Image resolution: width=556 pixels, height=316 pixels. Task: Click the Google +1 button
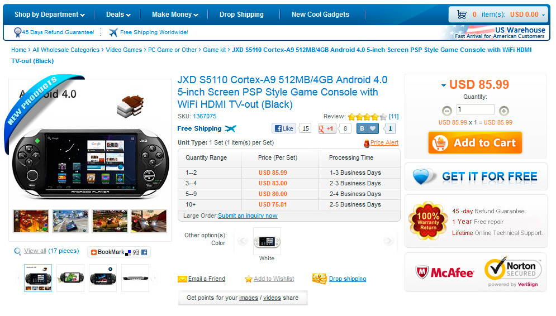pos(326,128)
